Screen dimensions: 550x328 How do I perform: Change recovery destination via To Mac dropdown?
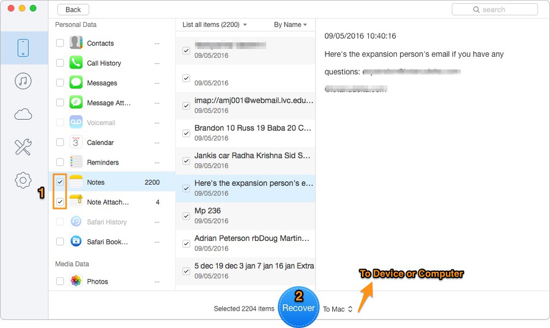tap(337, 308)
